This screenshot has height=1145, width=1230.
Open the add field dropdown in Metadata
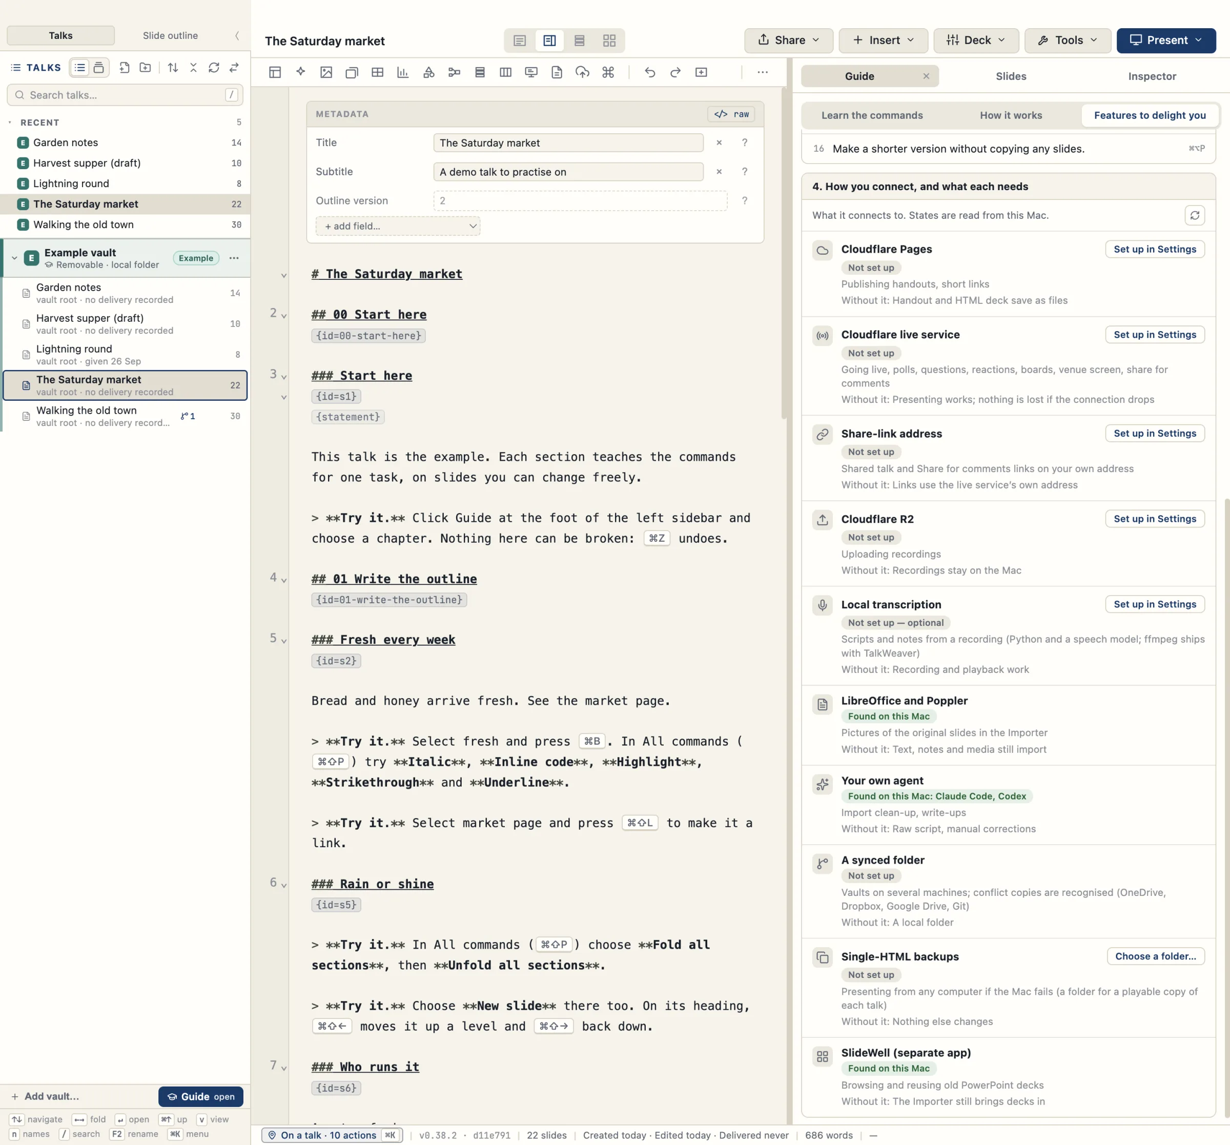[x=398, y=226]
